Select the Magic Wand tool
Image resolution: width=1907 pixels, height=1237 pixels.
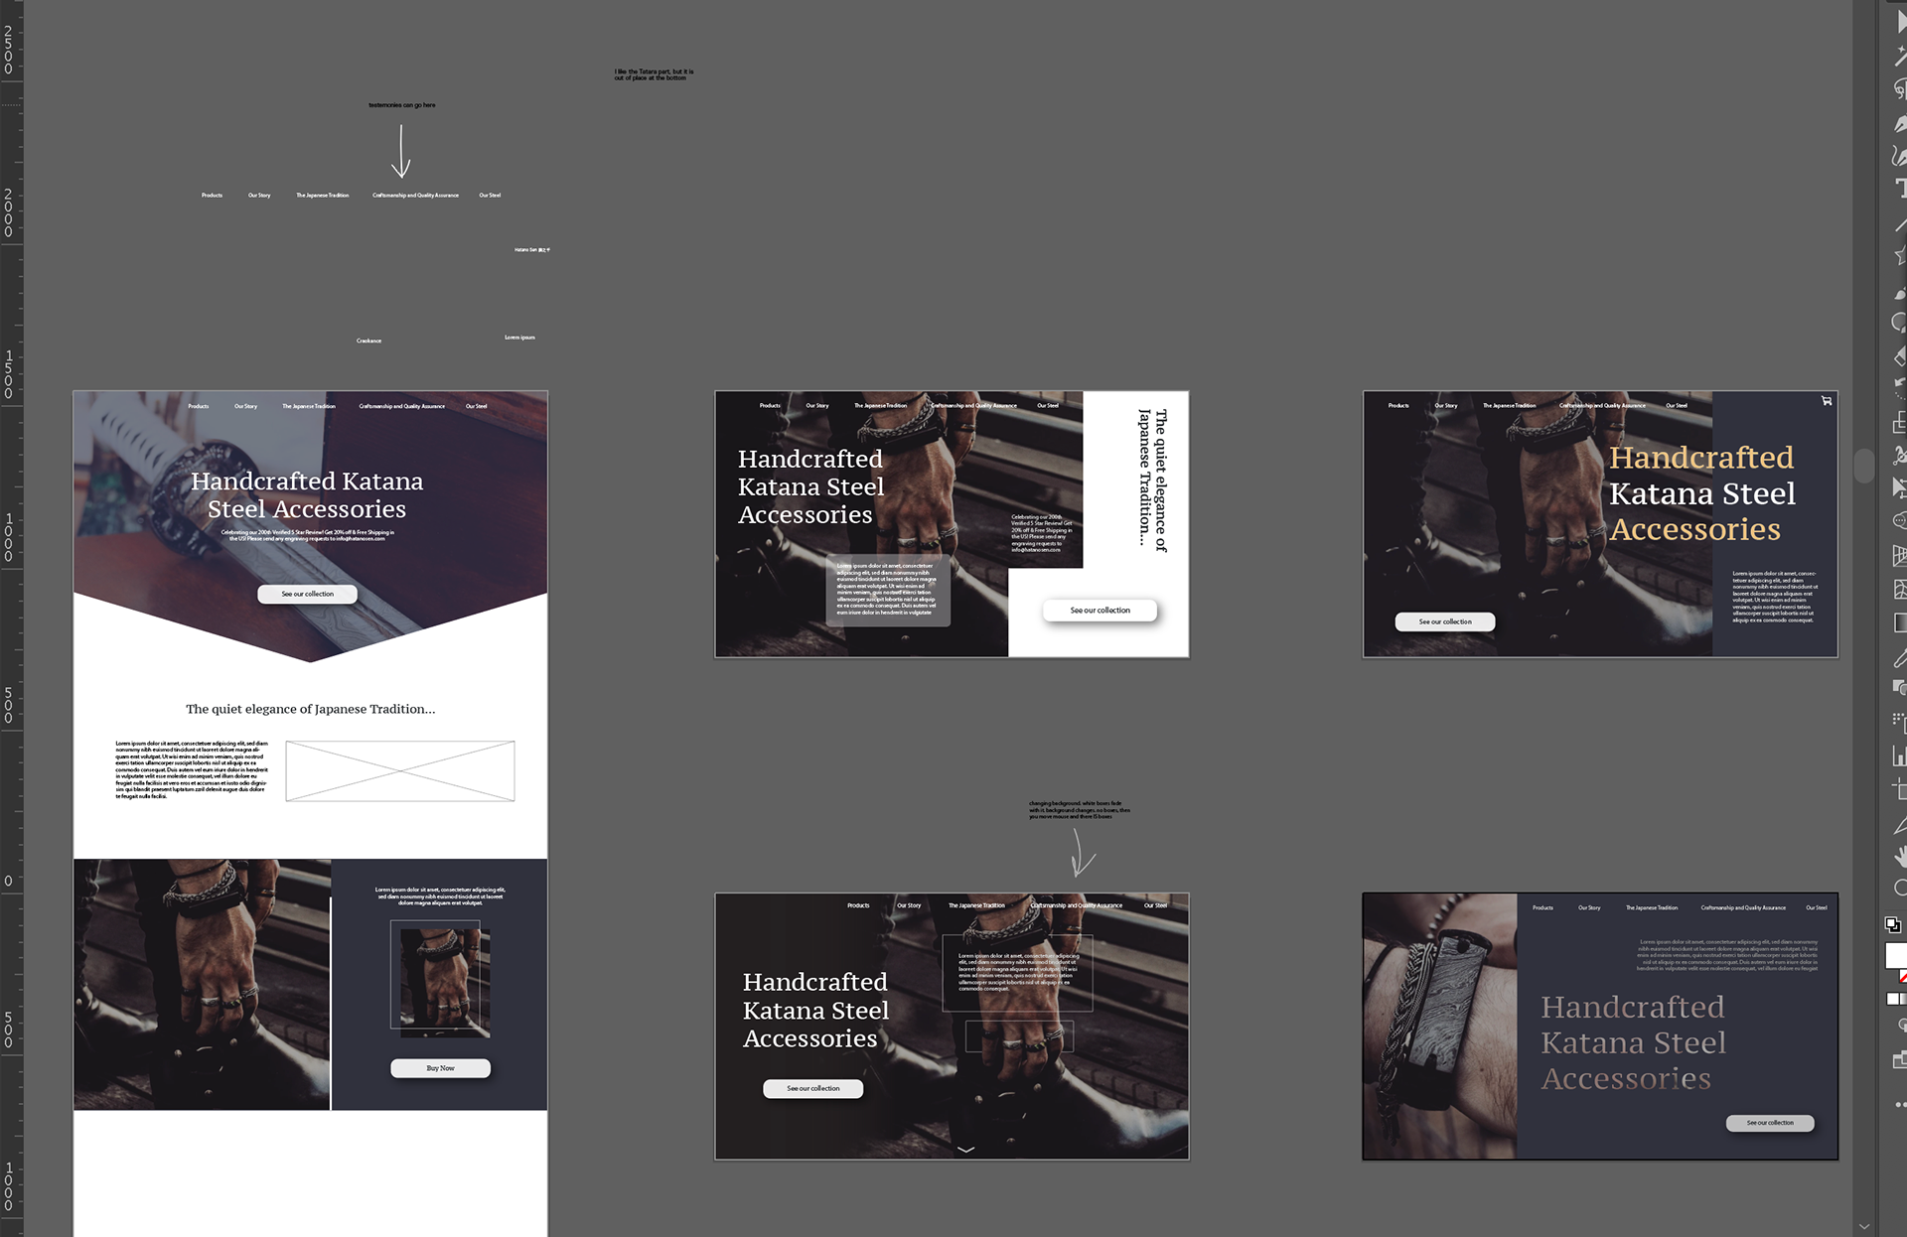(x=1899, y=57)
